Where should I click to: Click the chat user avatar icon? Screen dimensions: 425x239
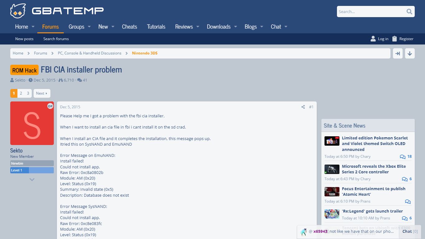tap(303, 232)
